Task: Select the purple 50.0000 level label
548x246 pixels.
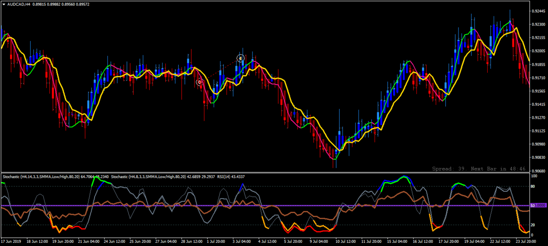Action: (538, 206)
